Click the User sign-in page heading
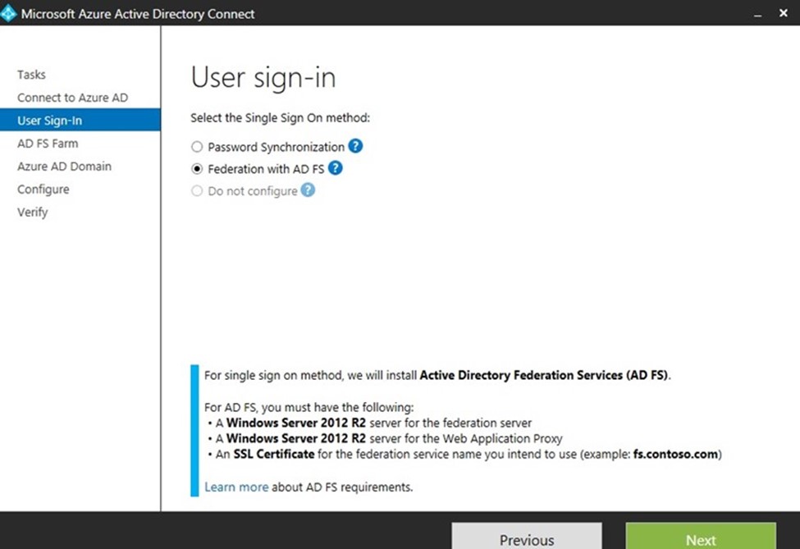Viewport: 800px width, 549px height. pyautogui.click(x=263, y=78)
